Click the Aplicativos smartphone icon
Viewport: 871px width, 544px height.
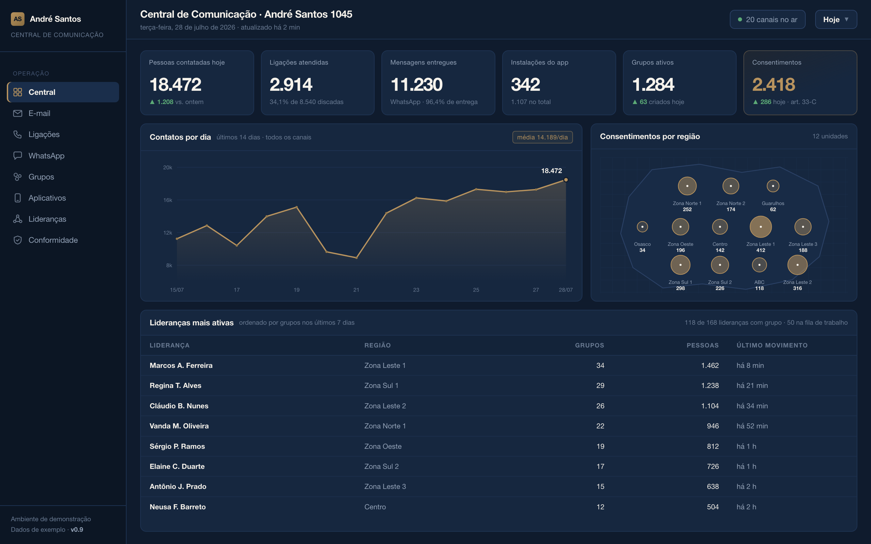pos(18,198)
